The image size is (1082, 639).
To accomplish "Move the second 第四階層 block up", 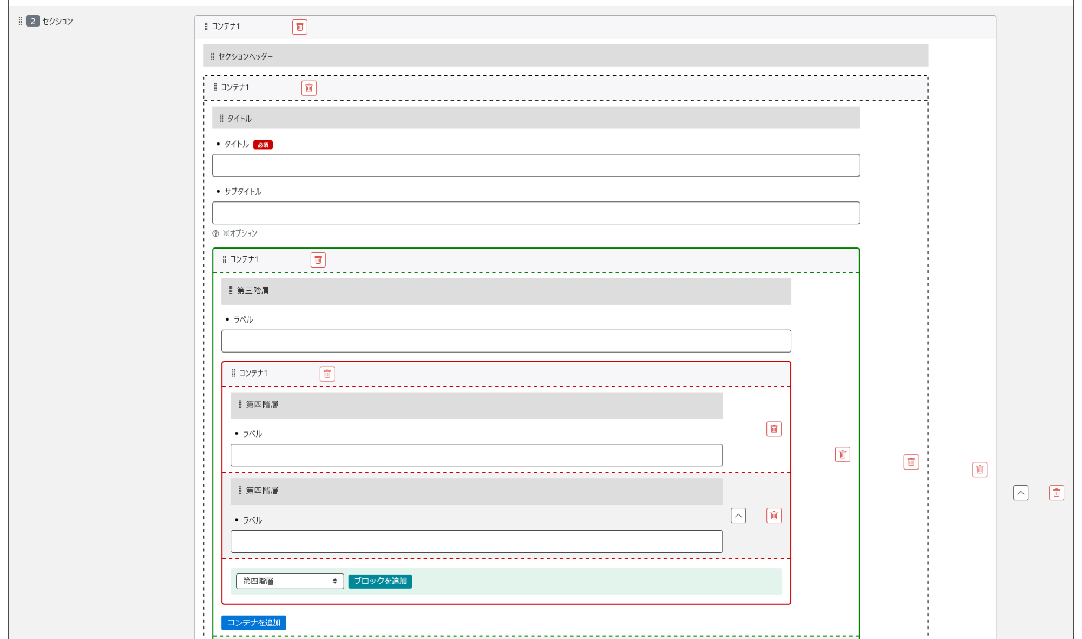I will (738, 516).
